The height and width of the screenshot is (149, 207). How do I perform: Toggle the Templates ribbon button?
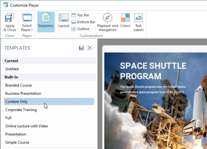click(46, 22)
